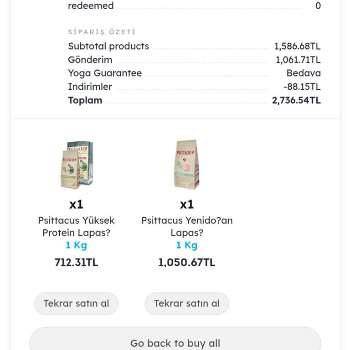Click the 1,050.67TL product price
Viewport: 350px width, 350px height.
coord(187,262)
